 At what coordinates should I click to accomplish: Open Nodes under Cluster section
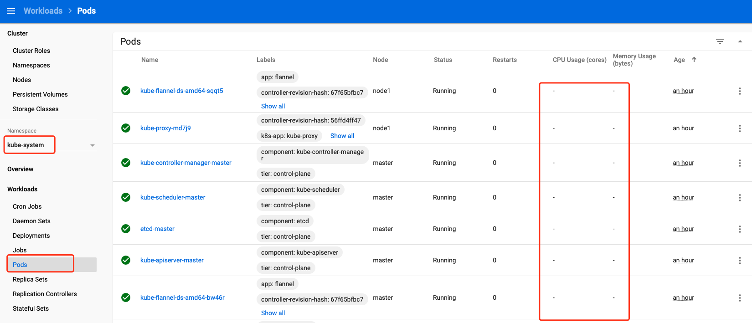click(22, 80)
